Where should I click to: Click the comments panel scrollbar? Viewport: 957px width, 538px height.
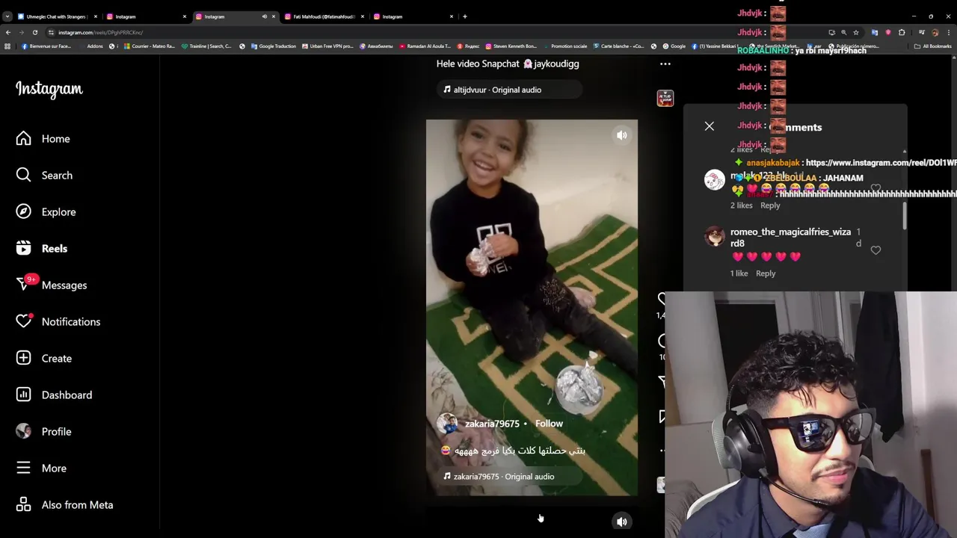coord(905,215)
